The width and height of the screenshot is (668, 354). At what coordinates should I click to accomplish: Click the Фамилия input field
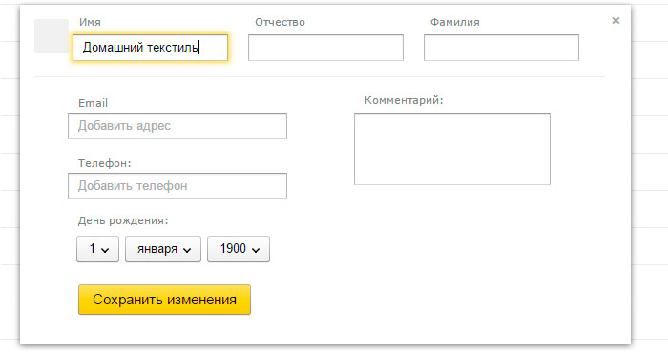point(501,48)
